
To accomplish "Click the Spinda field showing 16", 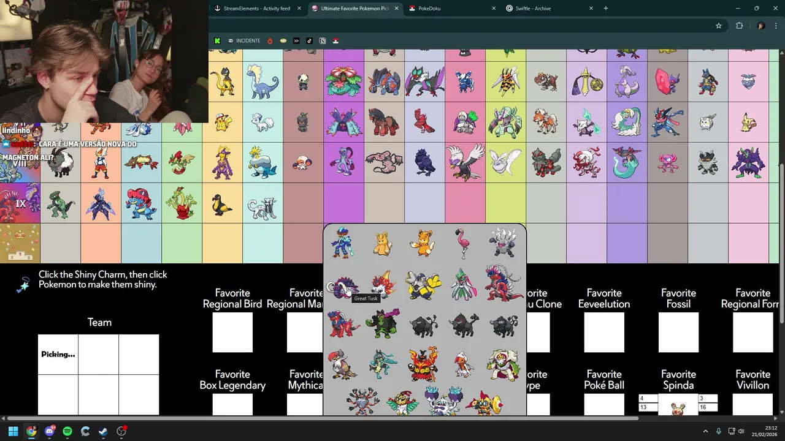I will [x=708, y=407].
